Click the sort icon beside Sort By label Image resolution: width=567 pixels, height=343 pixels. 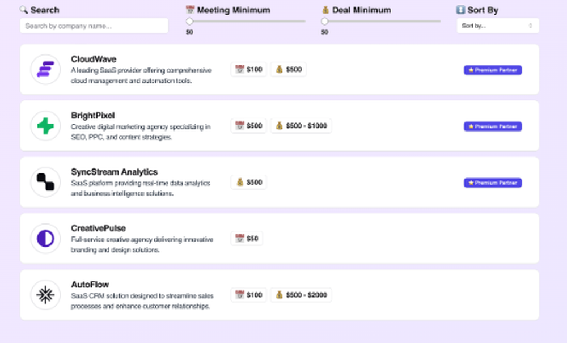pyautogui.click(x=460, y=9)
